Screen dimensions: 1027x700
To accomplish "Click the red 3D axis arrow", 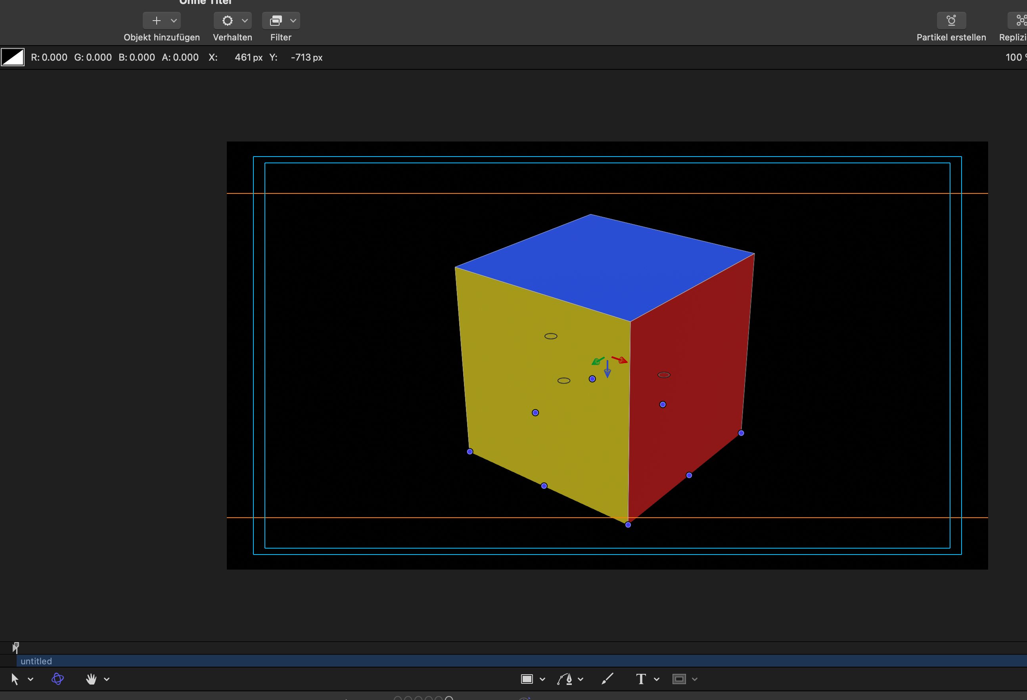I will (x=619, y=360).
